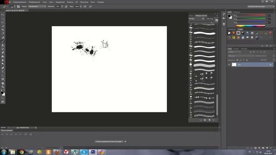Change screen mode at toolbox bottom

click(x=3, y=102)
